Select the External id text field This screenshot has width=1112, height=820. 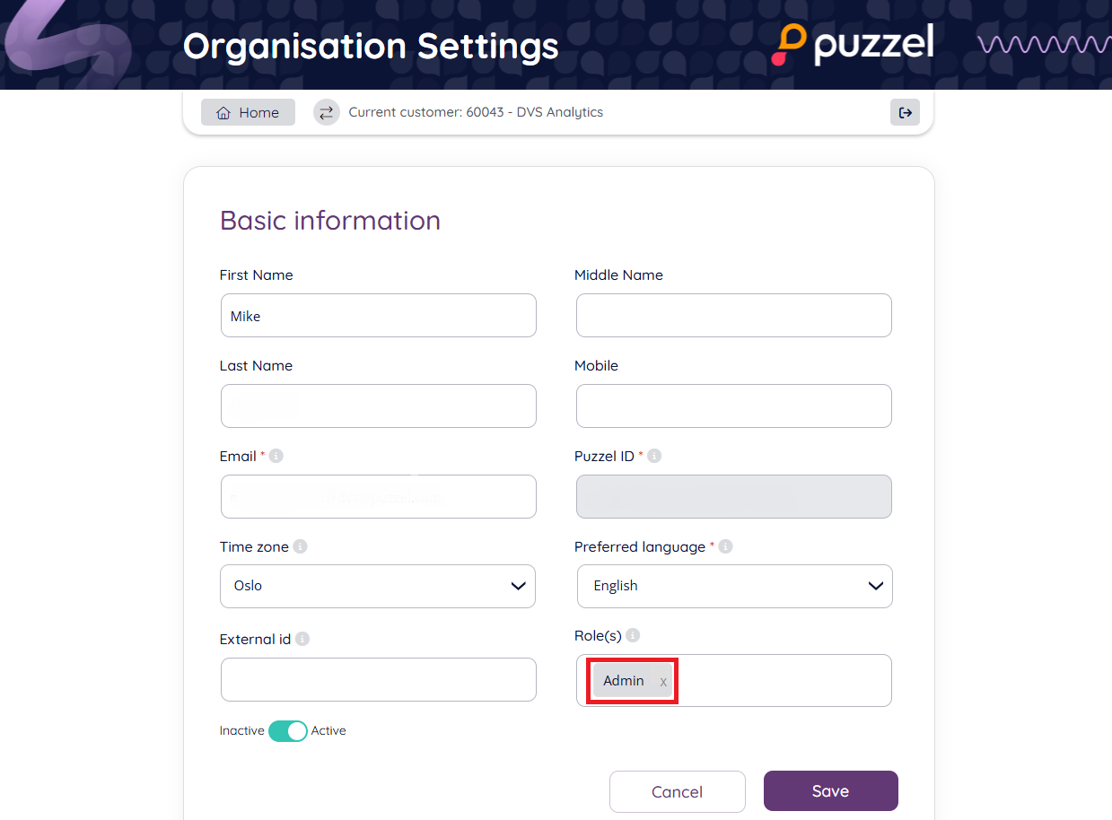pyautogui.click(x=378, y=679)
